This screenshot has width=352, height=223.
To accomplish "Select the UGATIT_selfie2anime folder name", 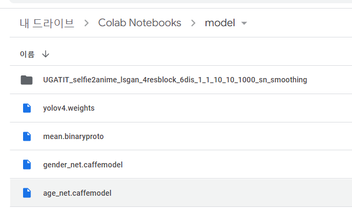I will (175, 80).
